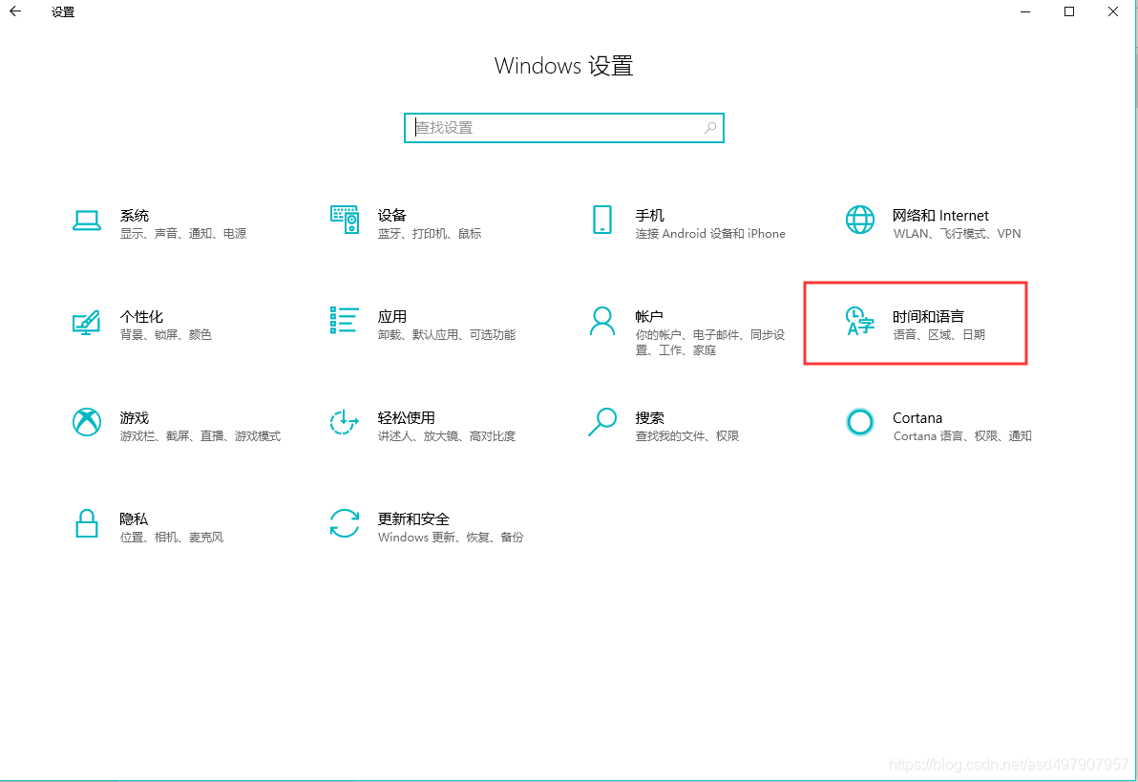Image resolution: width=1138 pixels, height=782 pixels.
Task: Select 网络和 Internet title
Action: [x=940, y=216]
